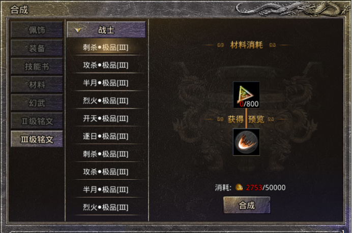Go to the 幻武 tab

point(37,103)
